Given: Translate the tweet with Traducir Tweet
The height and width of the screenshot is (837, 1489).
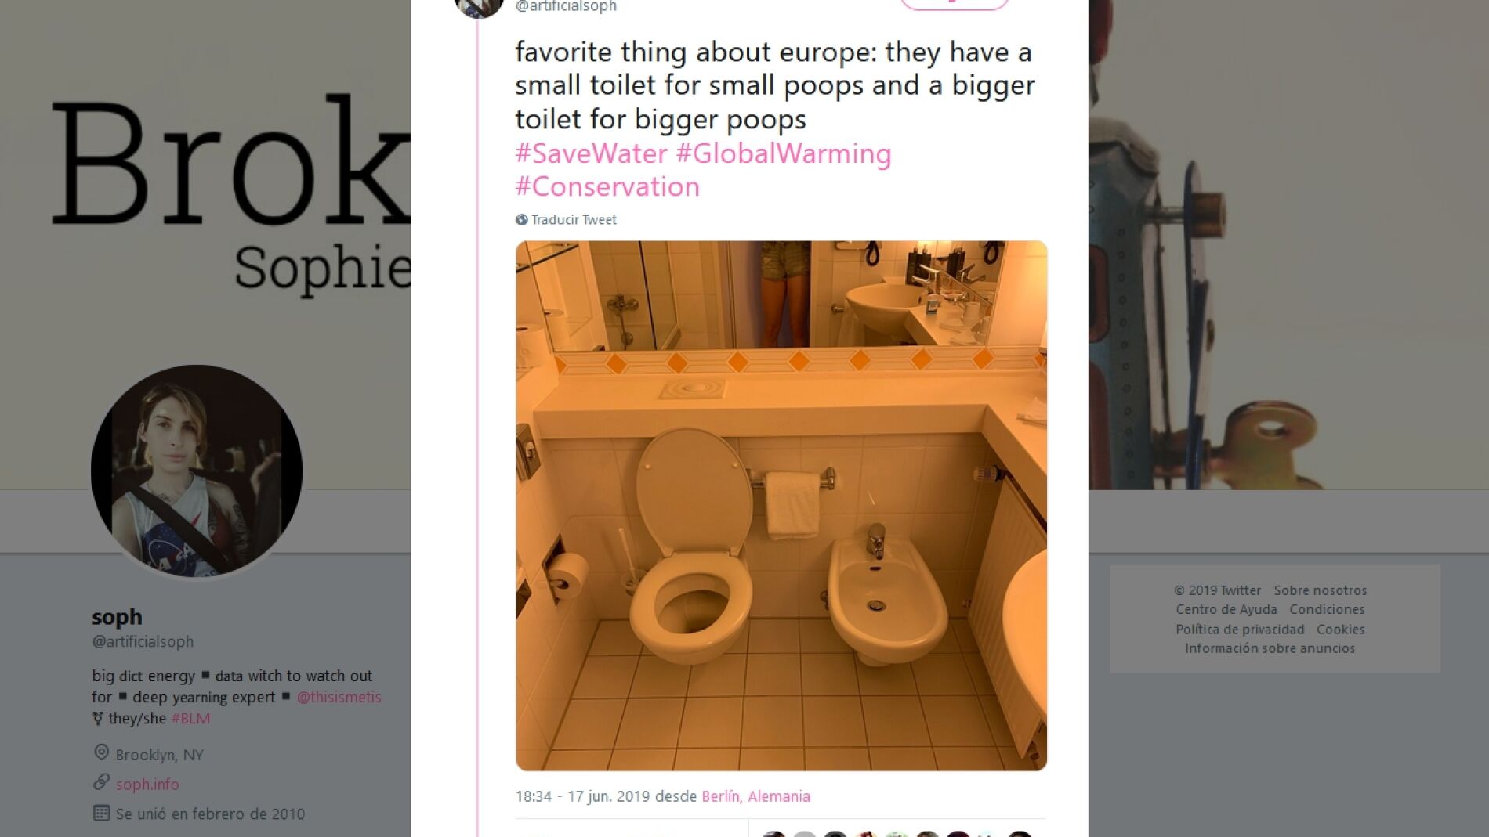Looking at the screenshot, I should [x=574, y=220].
